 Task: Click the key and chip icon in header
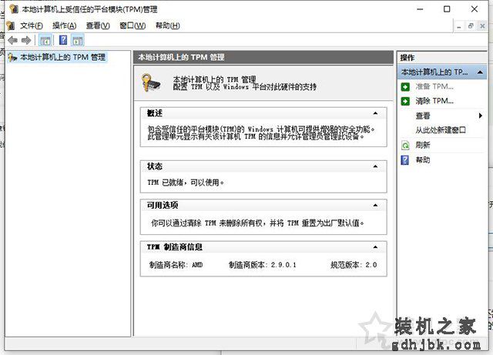(x=151, y=82)
